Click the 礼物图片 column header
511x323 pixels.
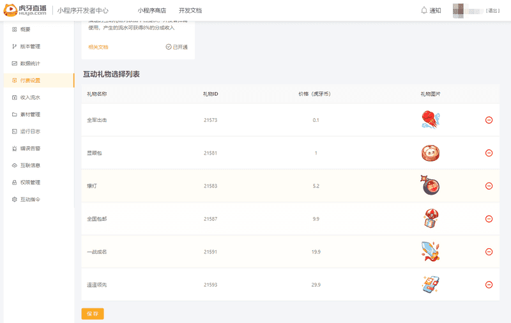[430, 94]
